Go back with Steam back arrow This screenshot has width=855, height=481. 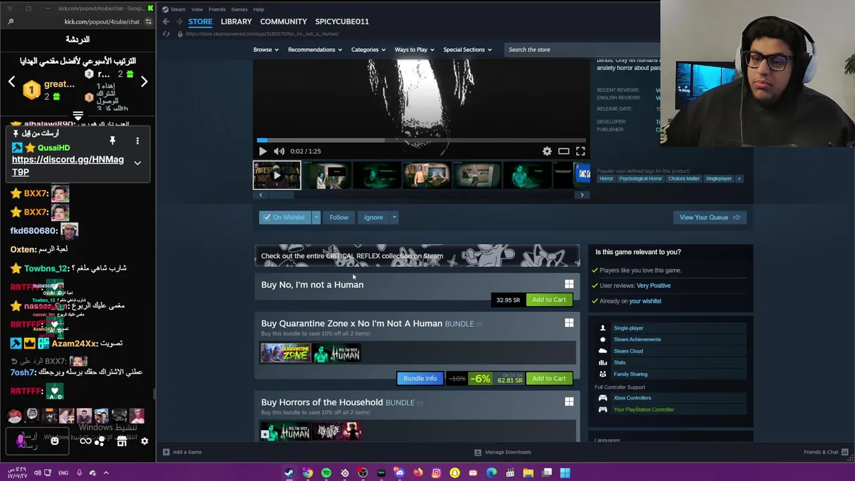(166, 21)
